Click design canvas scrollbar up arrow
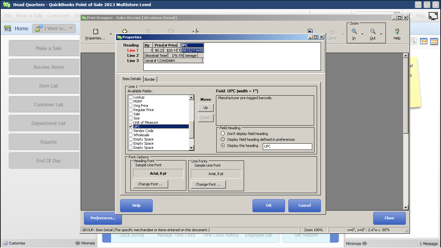The width and height of the screenshot is (441, 248). (x=406, y=56)
